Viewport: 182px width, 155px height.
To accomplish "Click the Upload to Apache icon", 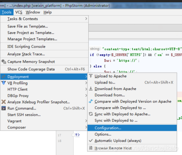I will coord(91,76).
